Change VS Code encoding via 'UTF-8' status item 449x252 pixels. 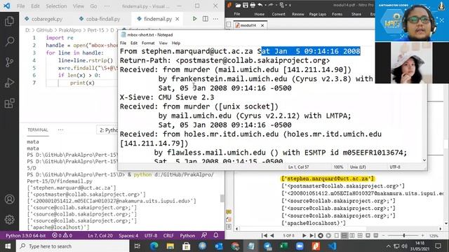click(x=151, y=235)
